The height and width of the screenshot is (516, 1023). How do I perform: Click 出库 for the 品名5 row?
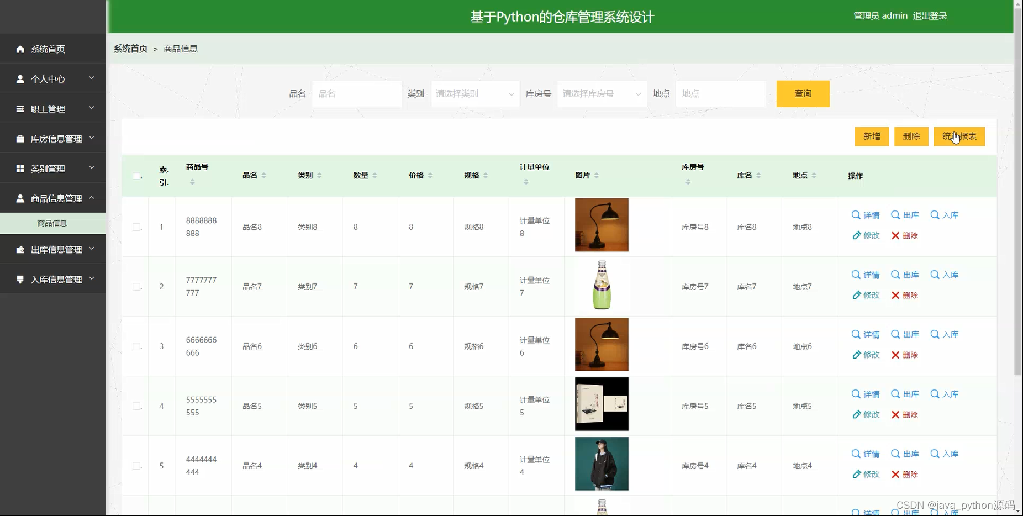pos(905,394)
